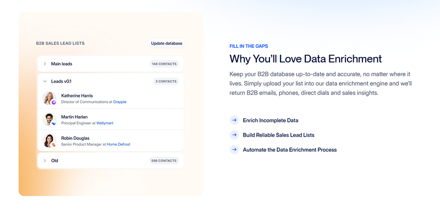Click the 598 CONTACTS badge

tap(164, 161)
